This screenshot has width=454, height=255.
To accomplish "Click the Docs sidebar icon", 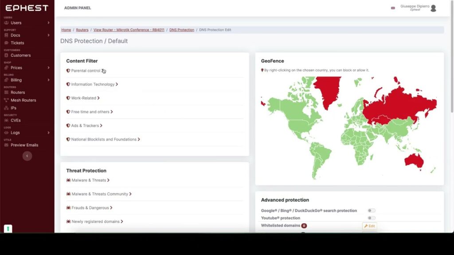I will [x=6, y=35].
